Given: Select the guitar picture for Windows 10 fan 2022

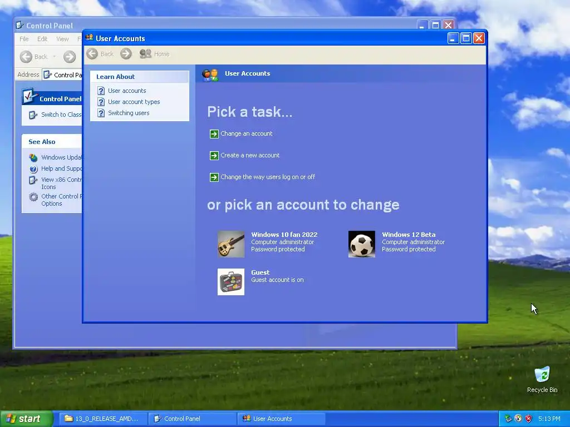Looking at the screenshot, I should tap(231, 244).
